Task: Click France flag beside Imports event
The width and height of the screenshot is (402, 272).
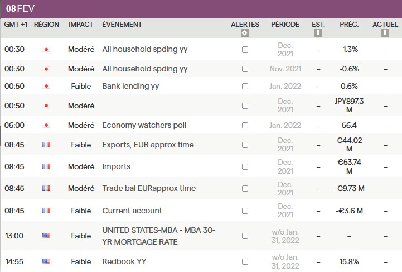Action: [46, 166]
